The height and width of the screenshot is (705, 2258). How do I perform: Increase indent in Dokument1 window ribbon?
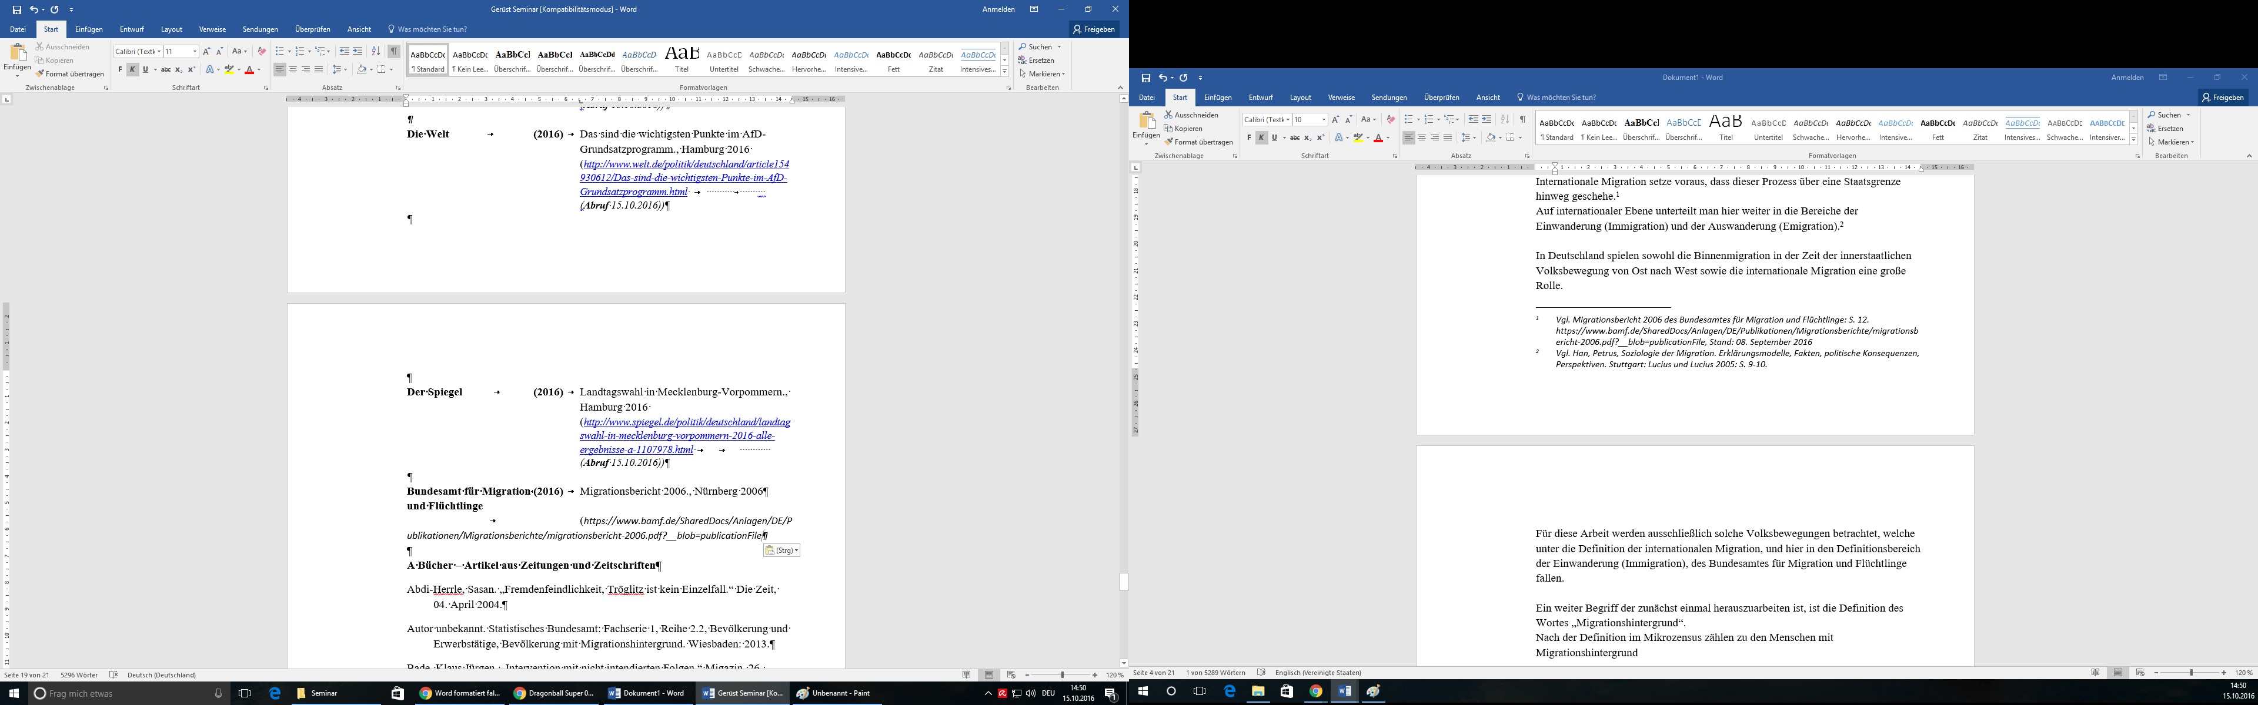1487,120
